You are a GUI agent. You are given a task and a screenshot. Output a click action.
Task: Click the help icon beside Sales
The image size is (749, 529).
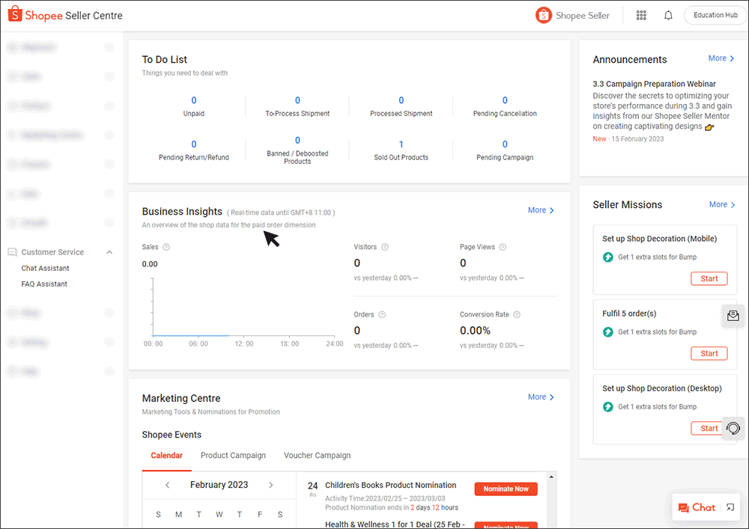point(166,247)
